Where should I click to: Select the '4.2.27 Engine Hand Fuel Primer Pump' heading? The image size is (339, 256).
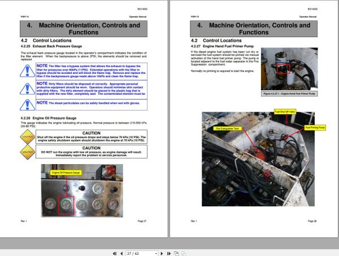pyautogui.click(x=222, y=46)
